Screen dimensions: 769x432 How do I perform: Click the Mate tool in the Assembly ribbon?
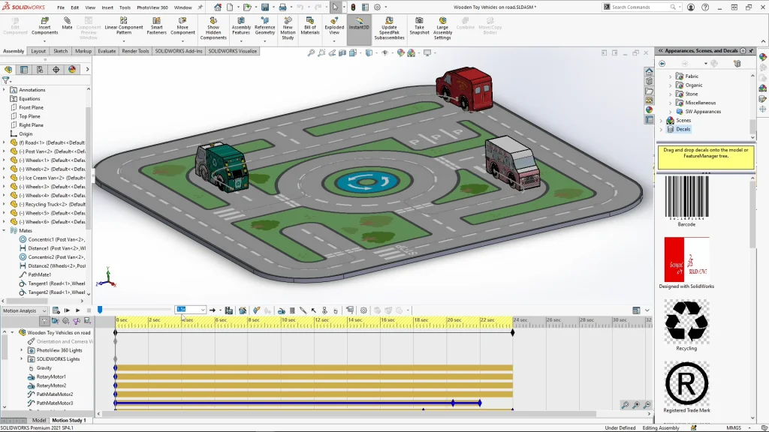[67, 22]
